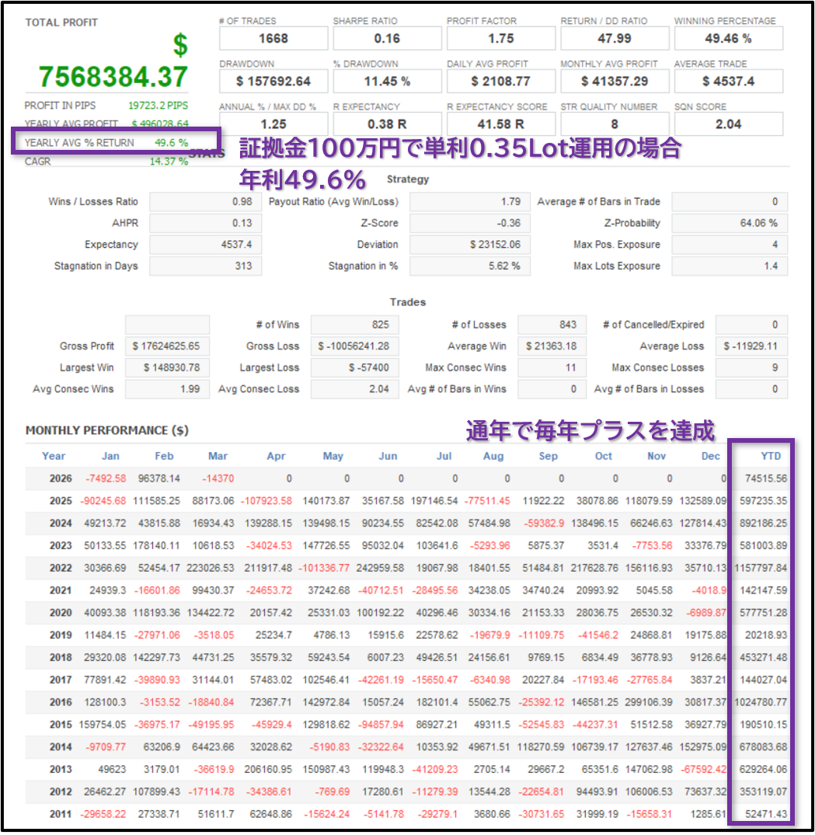Select Stagnation in % field 5.62 %
The height and width of the screenshot is (835, 815).
coord(470,266)
